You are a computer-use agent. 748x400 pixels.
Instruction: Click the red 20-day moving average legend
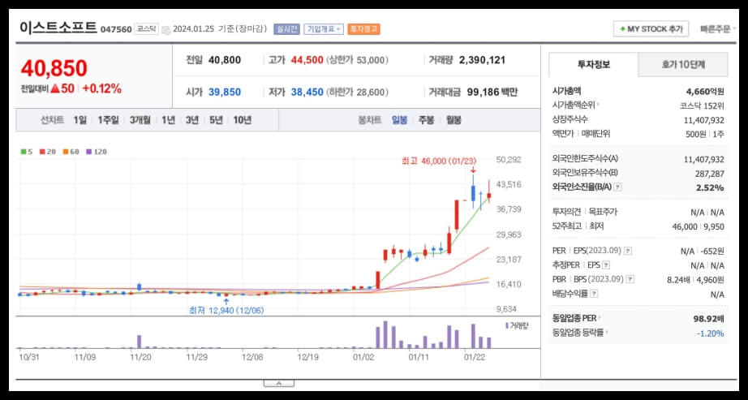click(48, 152)
